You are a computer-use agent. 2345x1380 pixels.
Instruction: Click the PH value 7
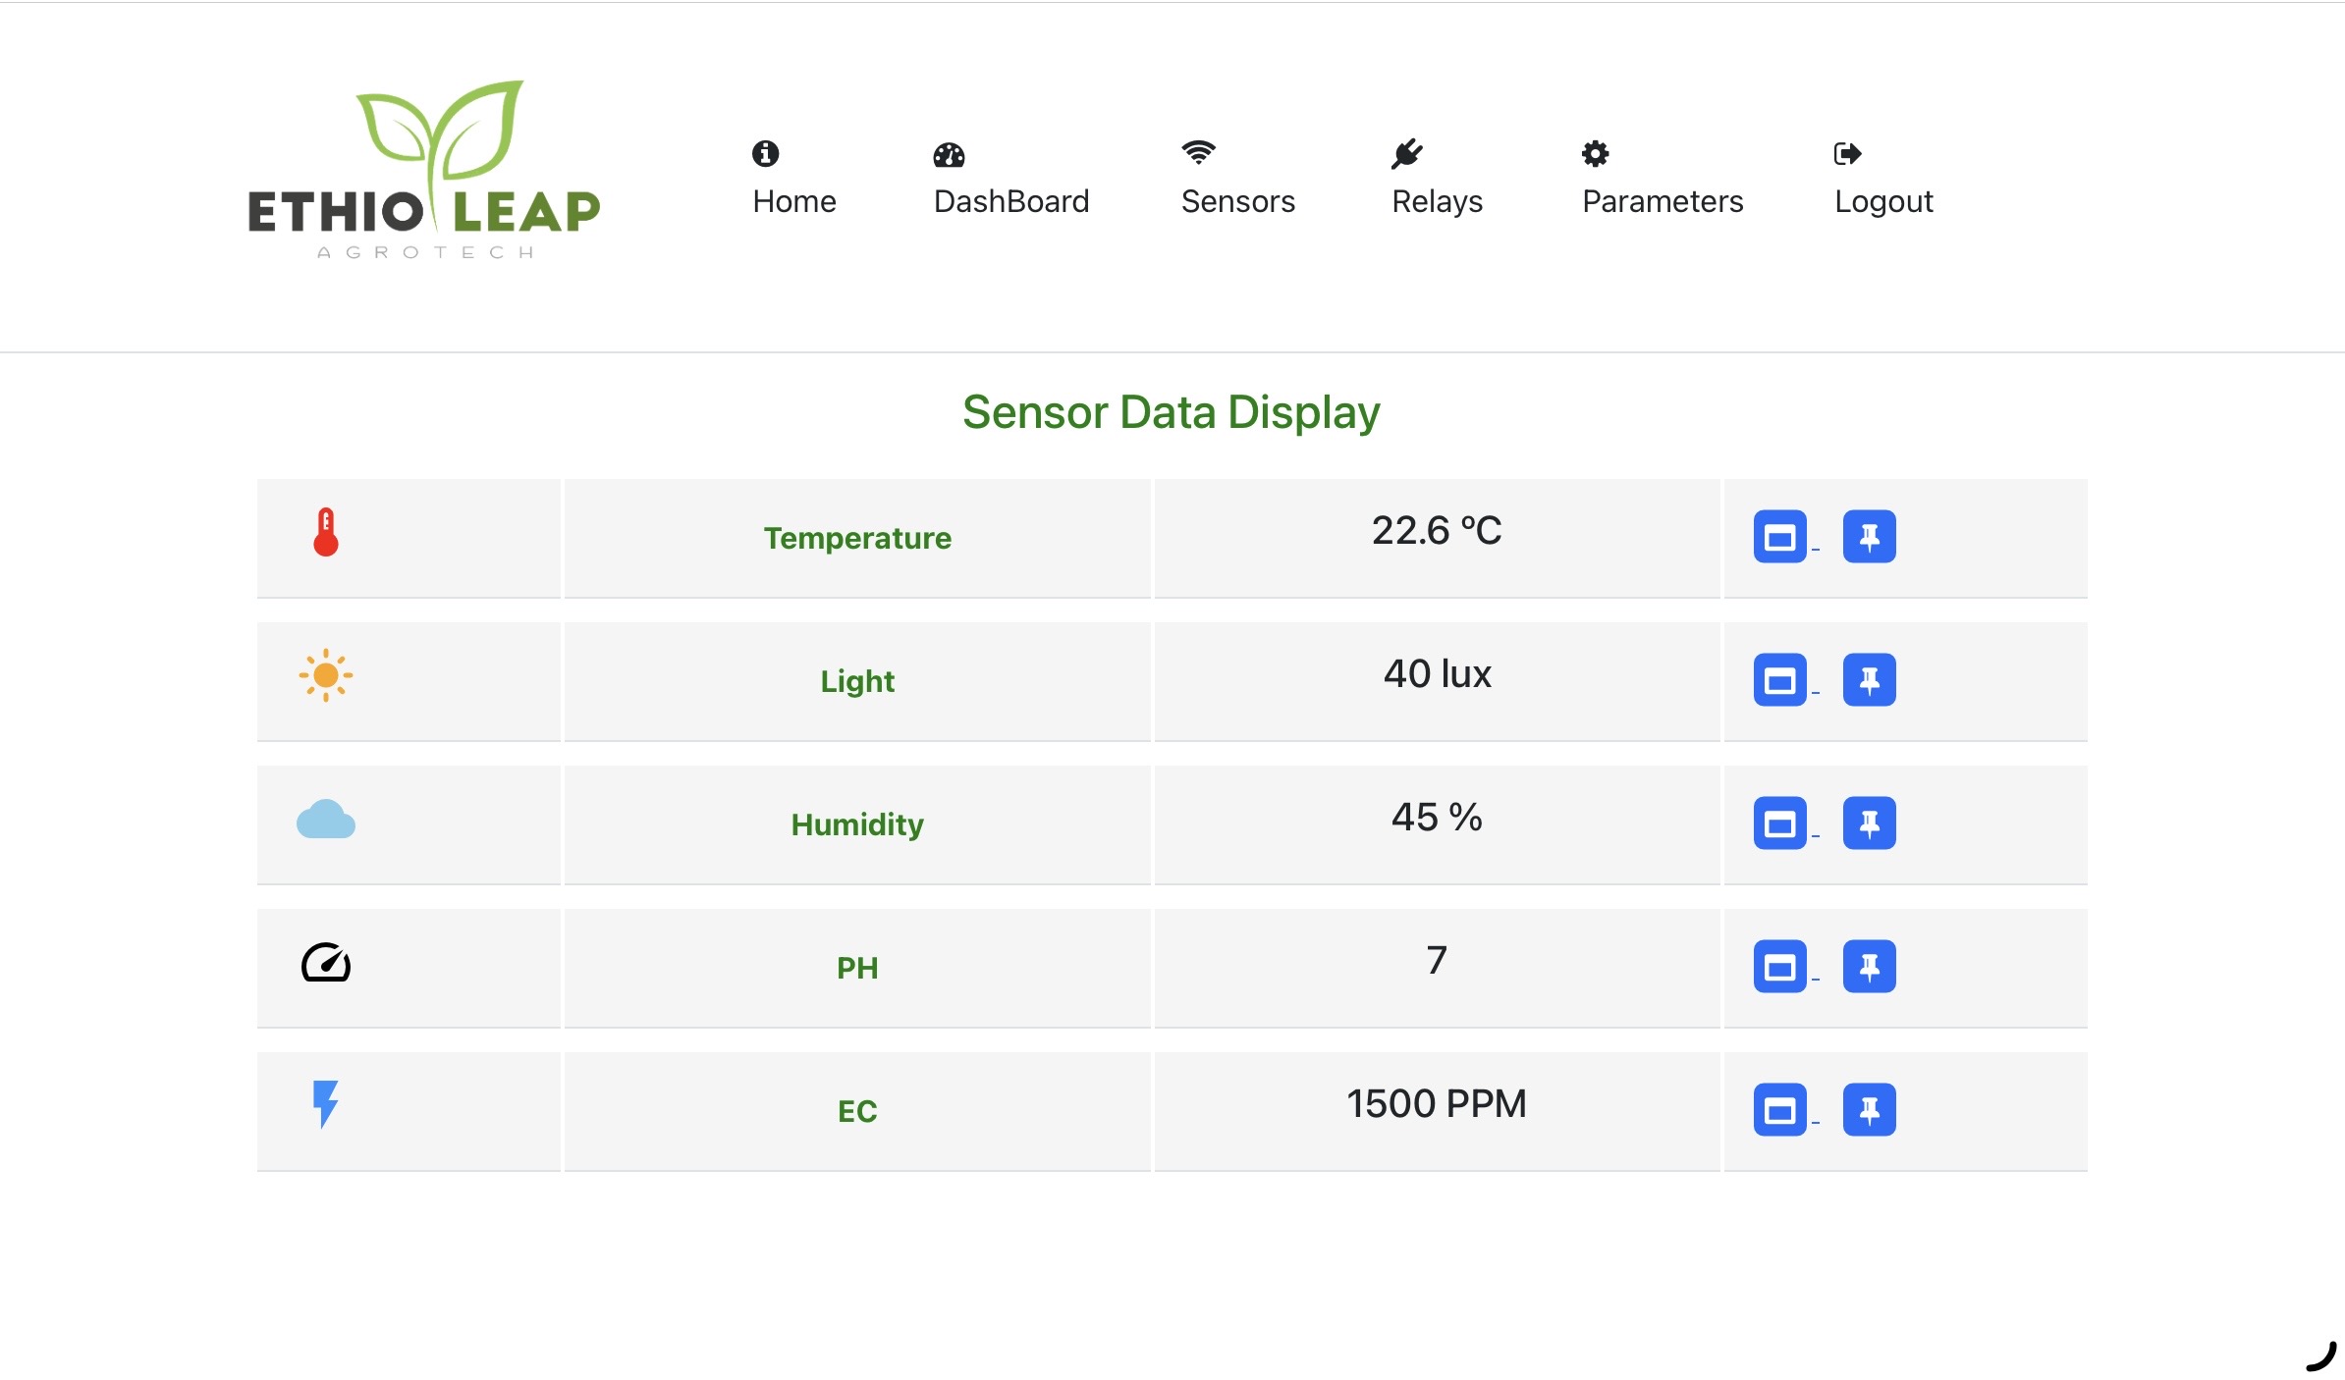point(1437,960)
